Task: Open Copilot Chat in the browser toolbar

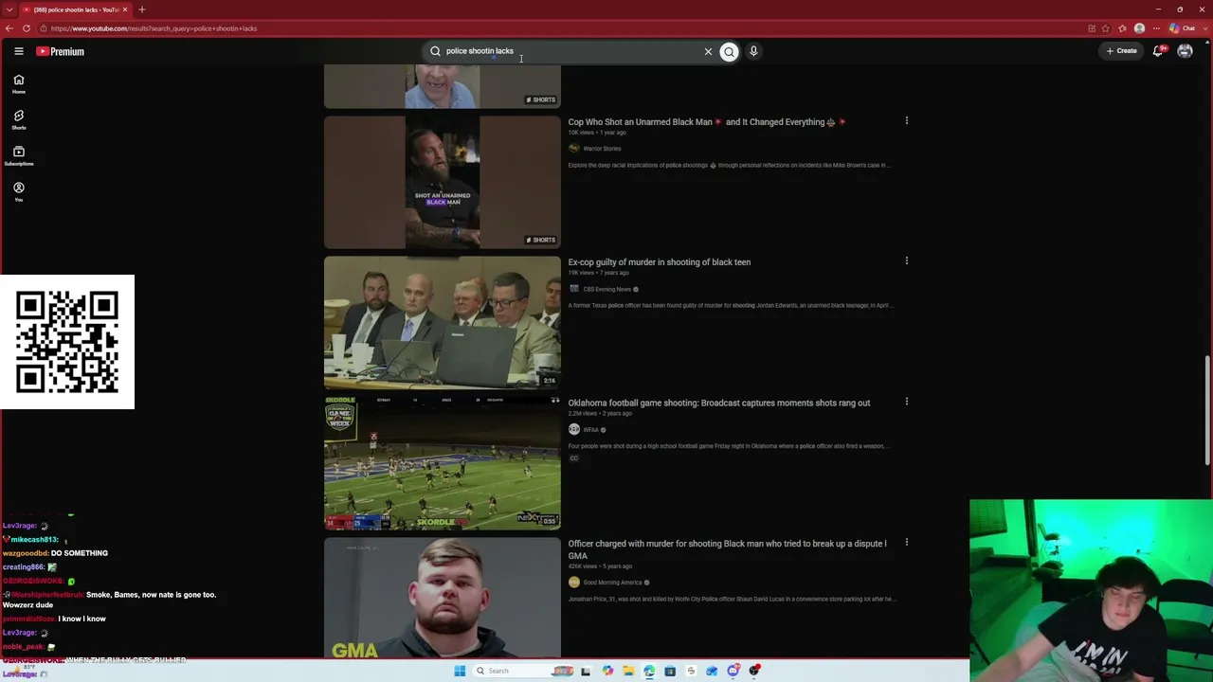Action: [x=1182, y=28]
